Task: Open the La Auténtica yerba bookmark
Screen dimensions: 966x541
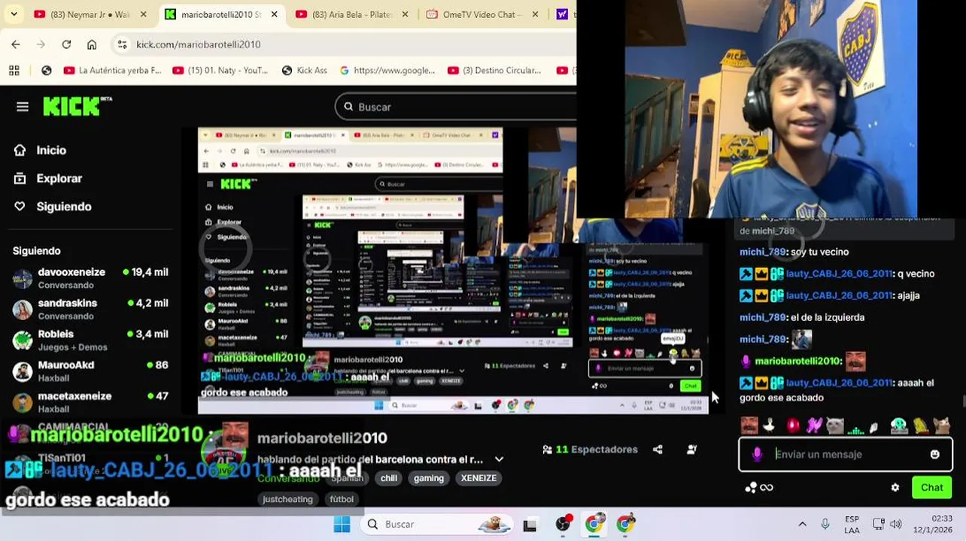Action: [x=112, y=70]
